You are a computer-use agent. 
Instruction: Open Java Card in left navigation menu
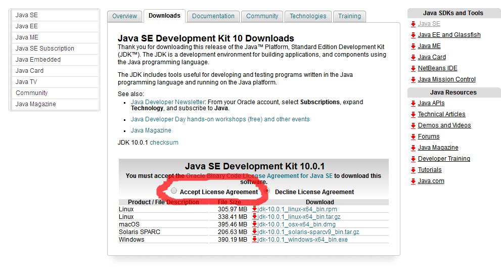click(x=55, y=71)
